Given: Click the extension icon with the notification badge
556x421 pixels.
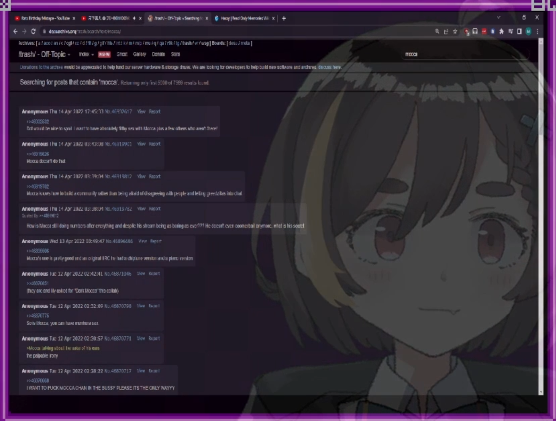Looking at the screenshot, I should [467, 32].
